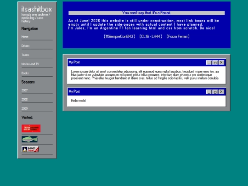Image resolution: width=248 pixels, height=186 pixels.
Task: Open the Home navigation link
Action: (25, 37)
